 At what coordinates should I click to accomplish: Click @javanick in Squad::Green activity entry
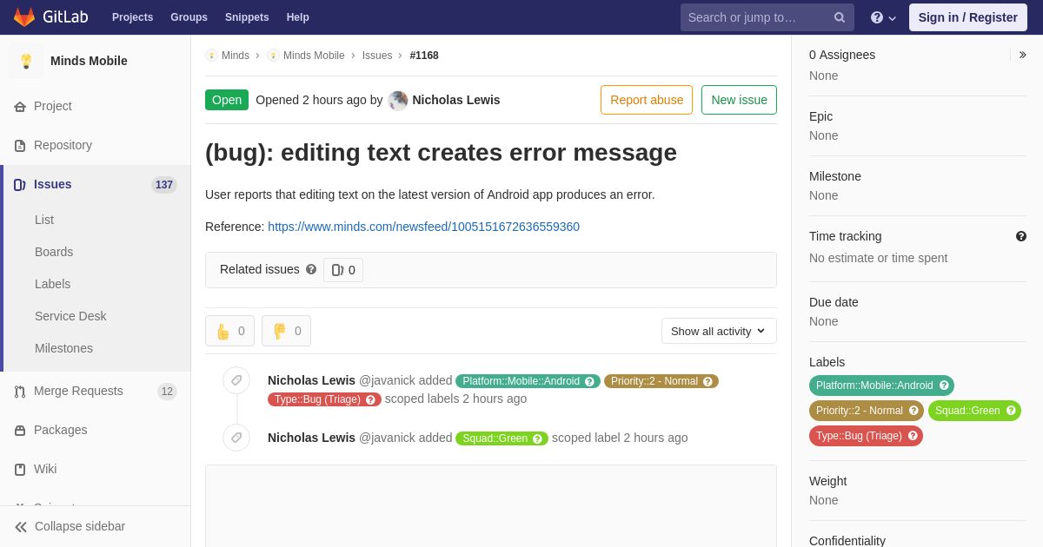point(387,438)
